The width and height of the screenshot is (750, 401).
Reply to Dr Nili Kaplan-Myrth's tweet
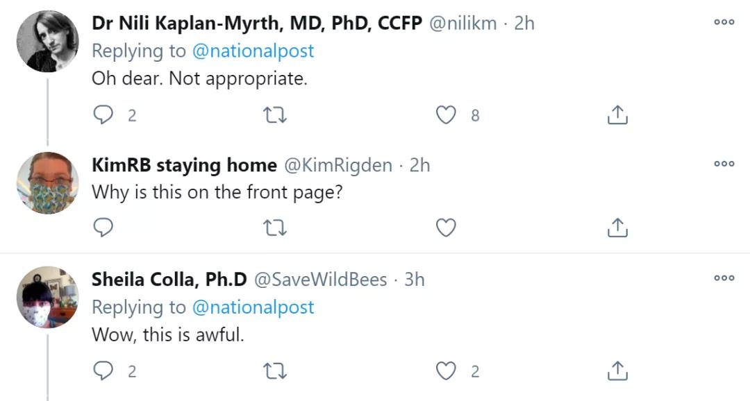[103, 115]
